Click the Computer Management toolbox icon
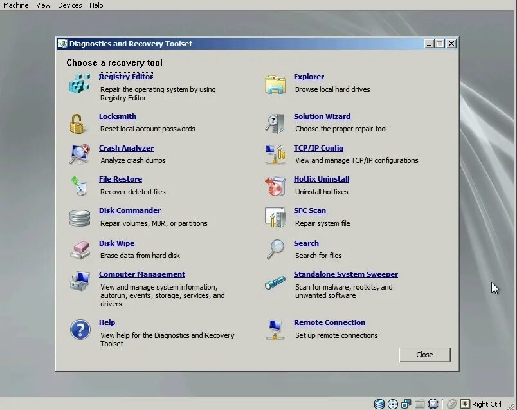 coord(80,281)
